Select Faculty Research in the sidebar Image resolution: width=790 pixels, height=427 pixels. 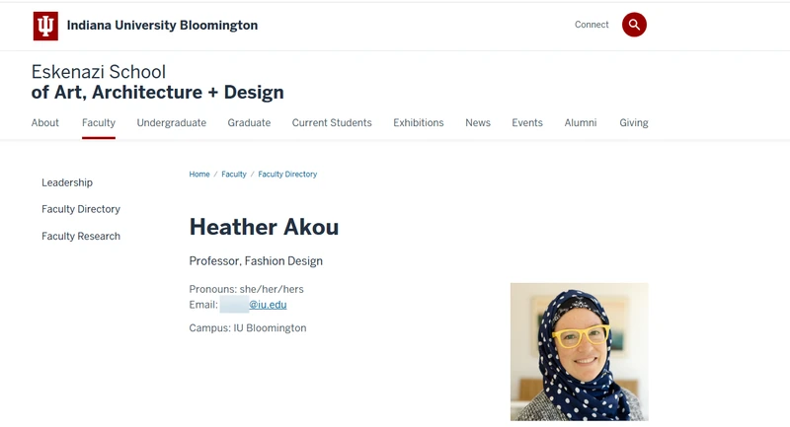(81, 236)
